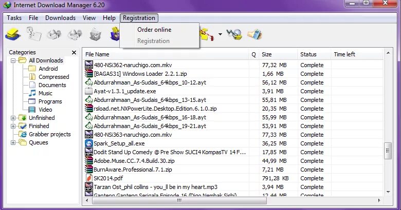Viewport: 401px width, 210px height.
Task: Click the vertical scrollbar up arrow
Action: pyautogui.click(x=388, y=53)
